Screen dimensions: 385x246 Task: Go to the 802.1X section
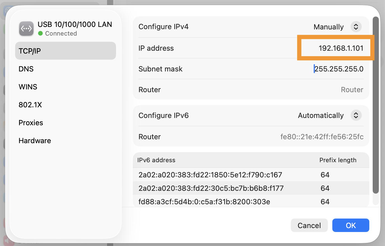click(x=30, y=105)
